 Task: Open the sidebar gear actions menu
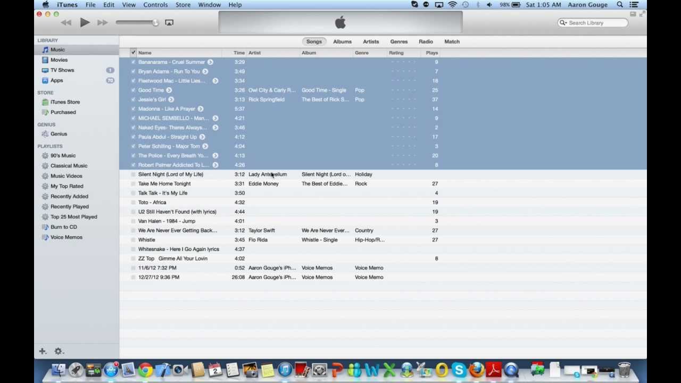click(59, 351)
